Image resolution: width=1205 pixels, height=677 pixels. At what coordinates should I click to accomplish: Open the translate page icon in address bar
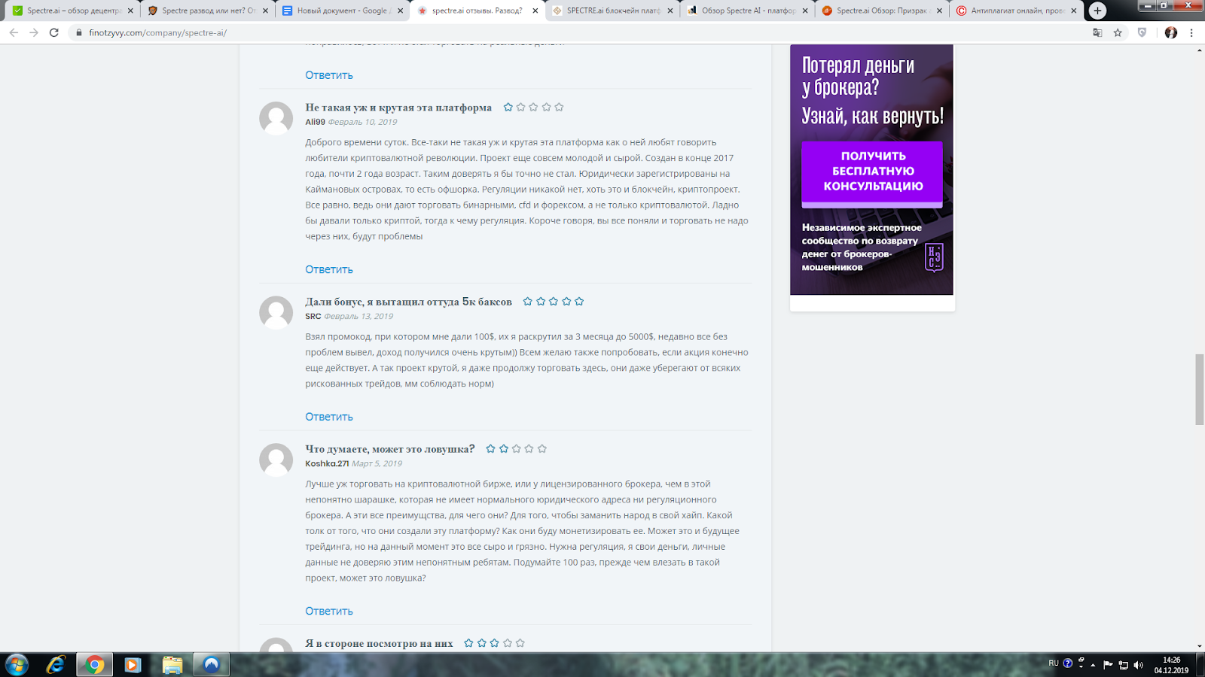(1097, 32)
